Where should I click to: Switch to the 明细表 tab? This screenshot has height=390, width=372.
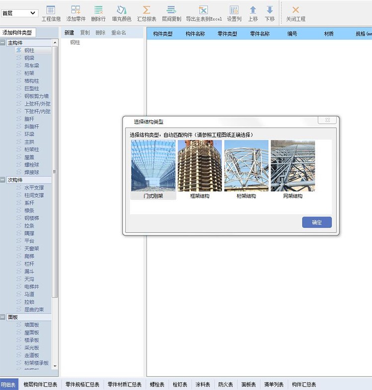click(8, 385)
